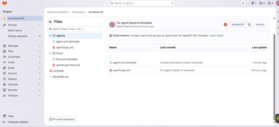Click the Code brackets icon
This screenshot has height=127, width=279.
[4, 62]
